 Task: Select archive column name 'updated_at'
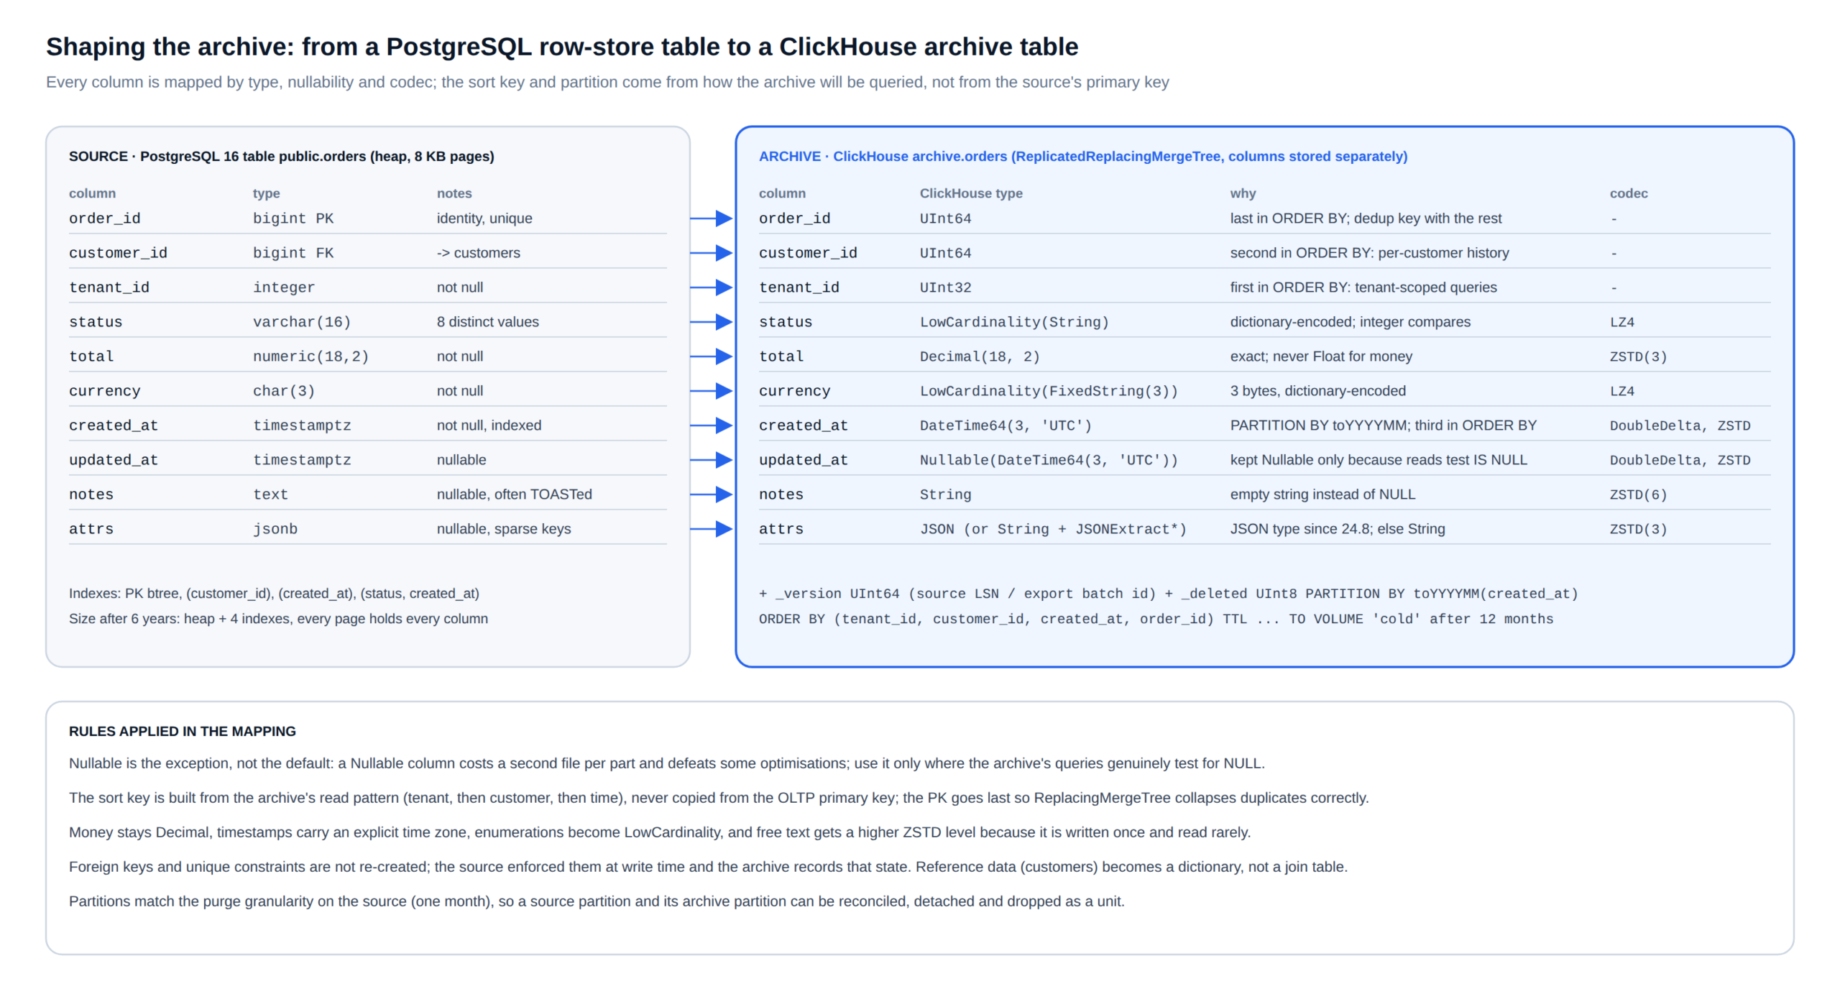tap(804, 460)
